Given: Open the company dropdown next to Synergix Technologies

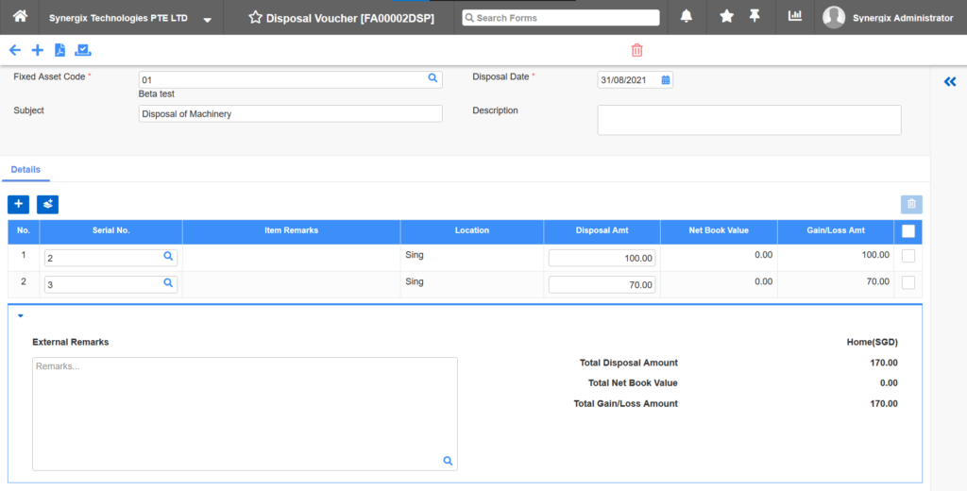Looking at the screenshot, I should click(207, 19).
